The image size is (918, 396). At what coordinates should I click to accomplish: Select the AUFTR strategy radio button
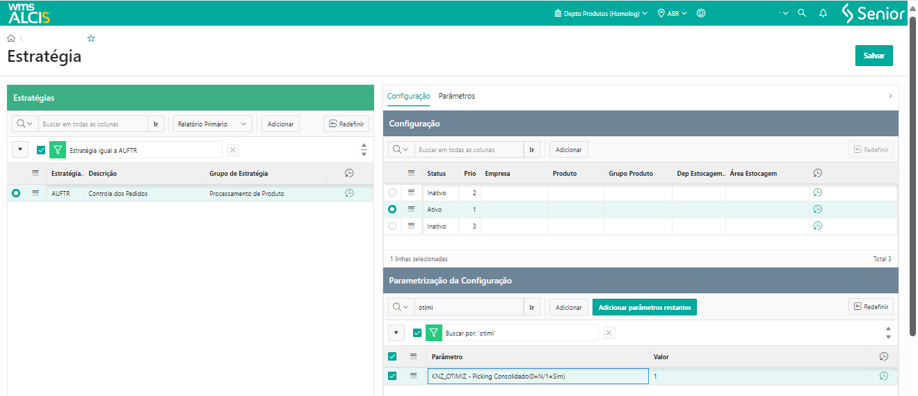[x=16, y=193]
